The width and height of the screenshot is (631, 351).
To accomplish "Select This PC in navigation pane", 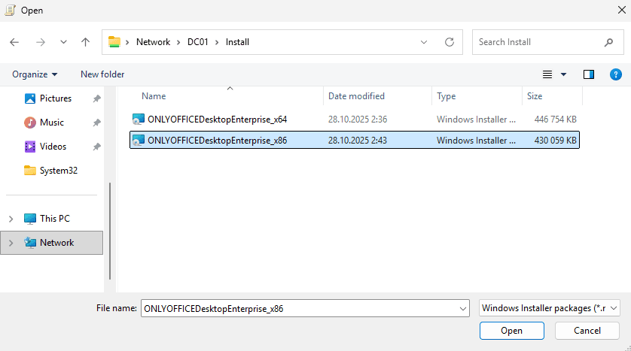I will pyautogui.click(x=55, y=219).
